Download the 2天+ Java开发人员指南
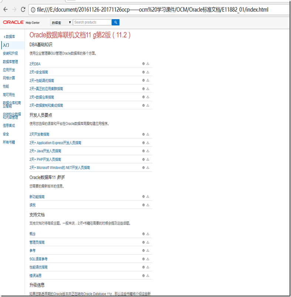The width and height of the screenshot is (291, 297). (148, 151)
